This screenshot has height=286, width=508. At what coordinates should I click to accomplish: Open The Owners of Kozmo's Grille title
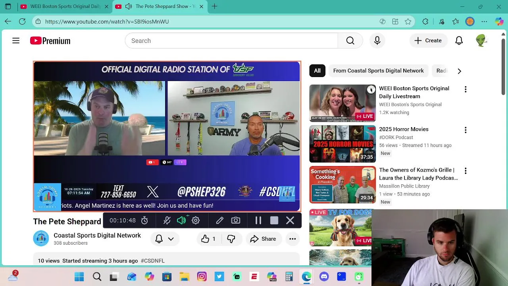coord(418,174)
